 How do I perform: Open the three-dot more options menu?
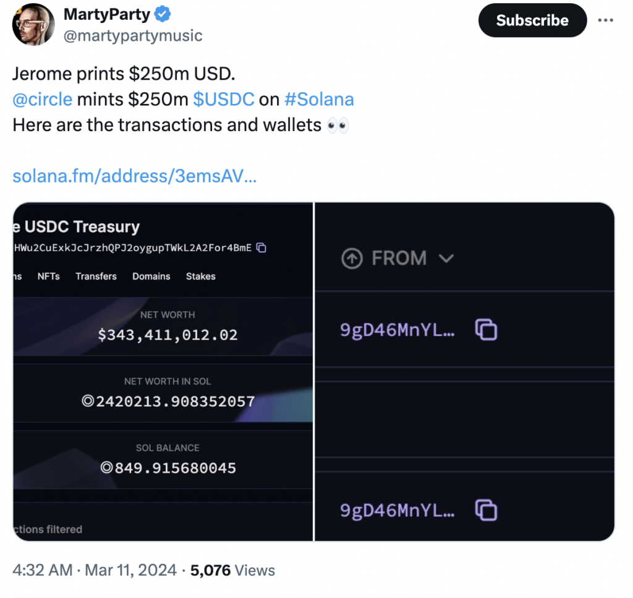605,20
